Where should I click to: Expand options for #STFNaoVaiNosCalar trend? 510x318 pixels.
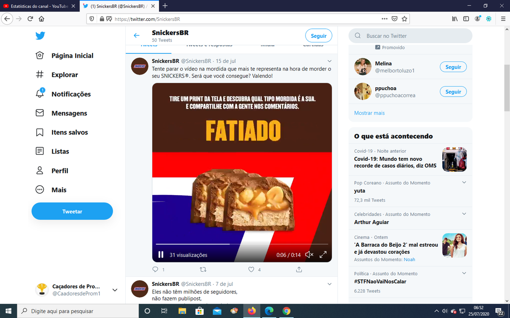tap(464, 273)
